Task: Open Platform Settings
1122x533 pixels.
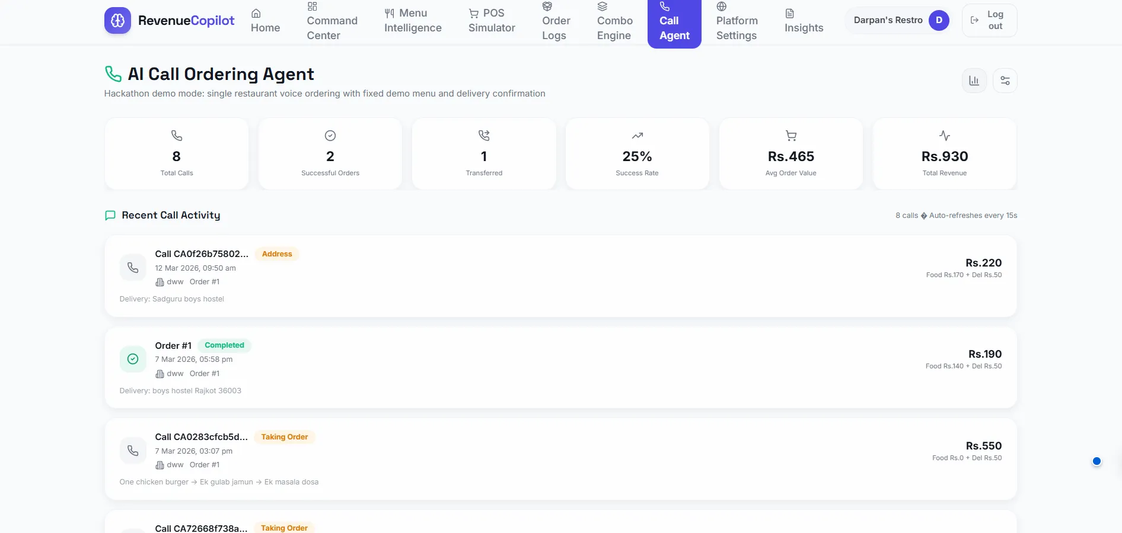Action: point(737,21)
